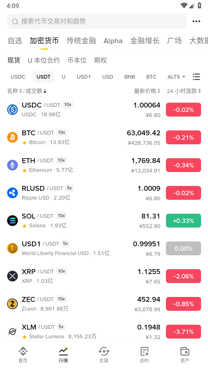Open 资产 wallet icon in bottom bar

(184, 351)
